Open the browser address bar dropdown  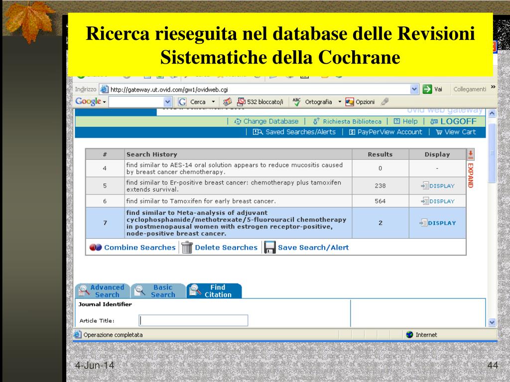click(414, 90)
